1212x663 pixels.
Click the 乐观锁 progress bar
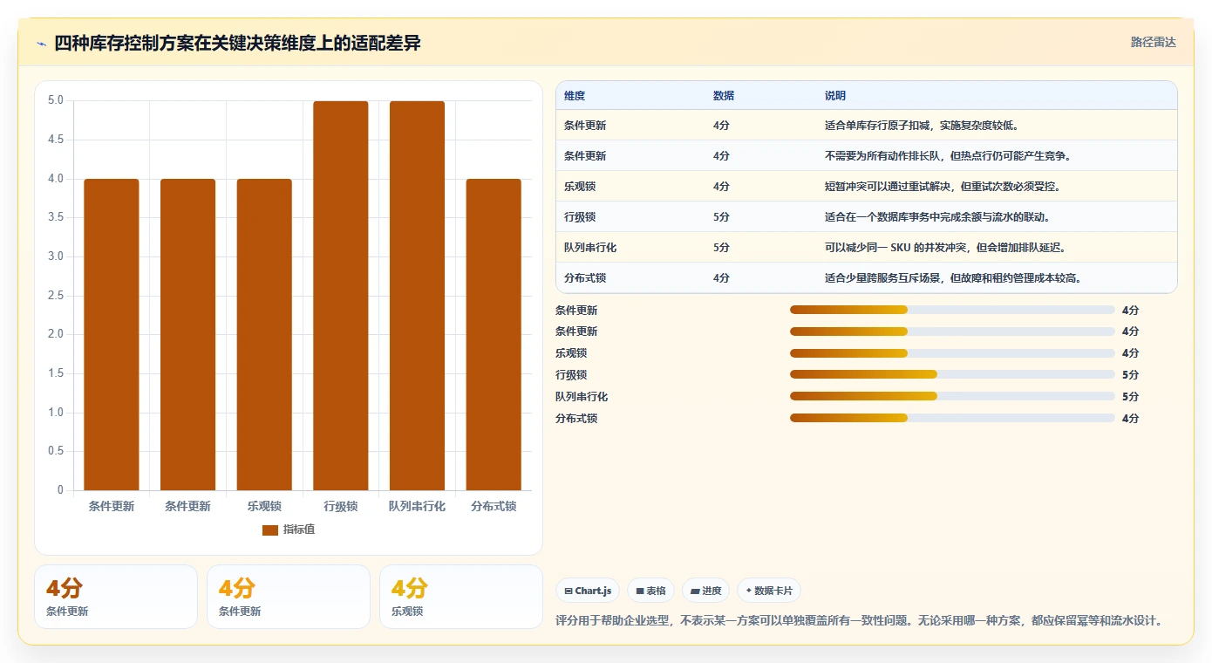(x=952, y=353)
